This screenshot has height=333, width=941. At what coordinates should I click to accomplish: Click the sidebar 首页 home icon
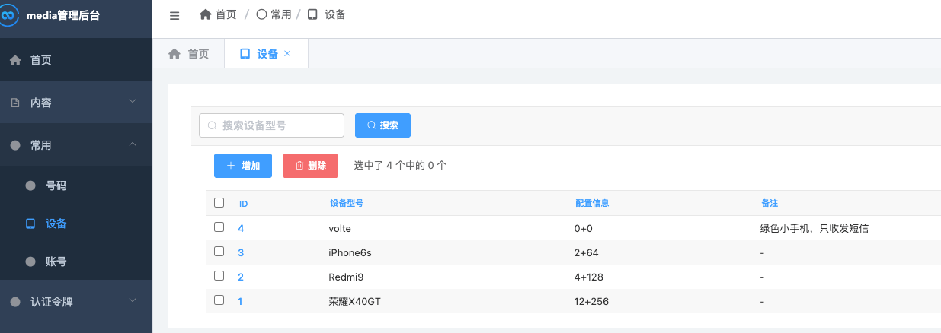pos(15,60)
